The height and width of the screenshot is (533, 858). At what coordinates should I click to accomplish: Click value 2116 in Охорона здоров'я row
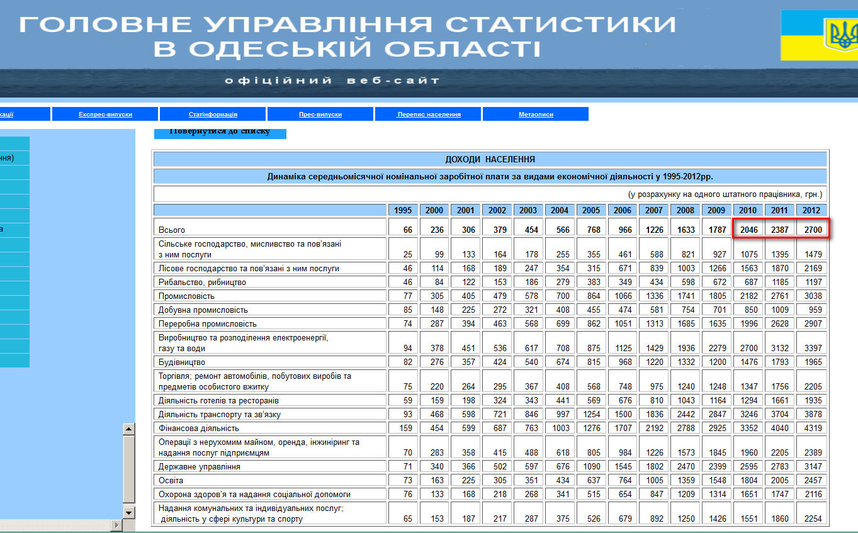click(x=812, y=494)
